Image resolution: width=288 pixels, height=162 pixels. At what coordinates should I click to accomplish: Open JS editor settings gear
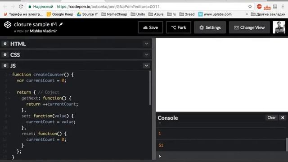click(5, 66)
